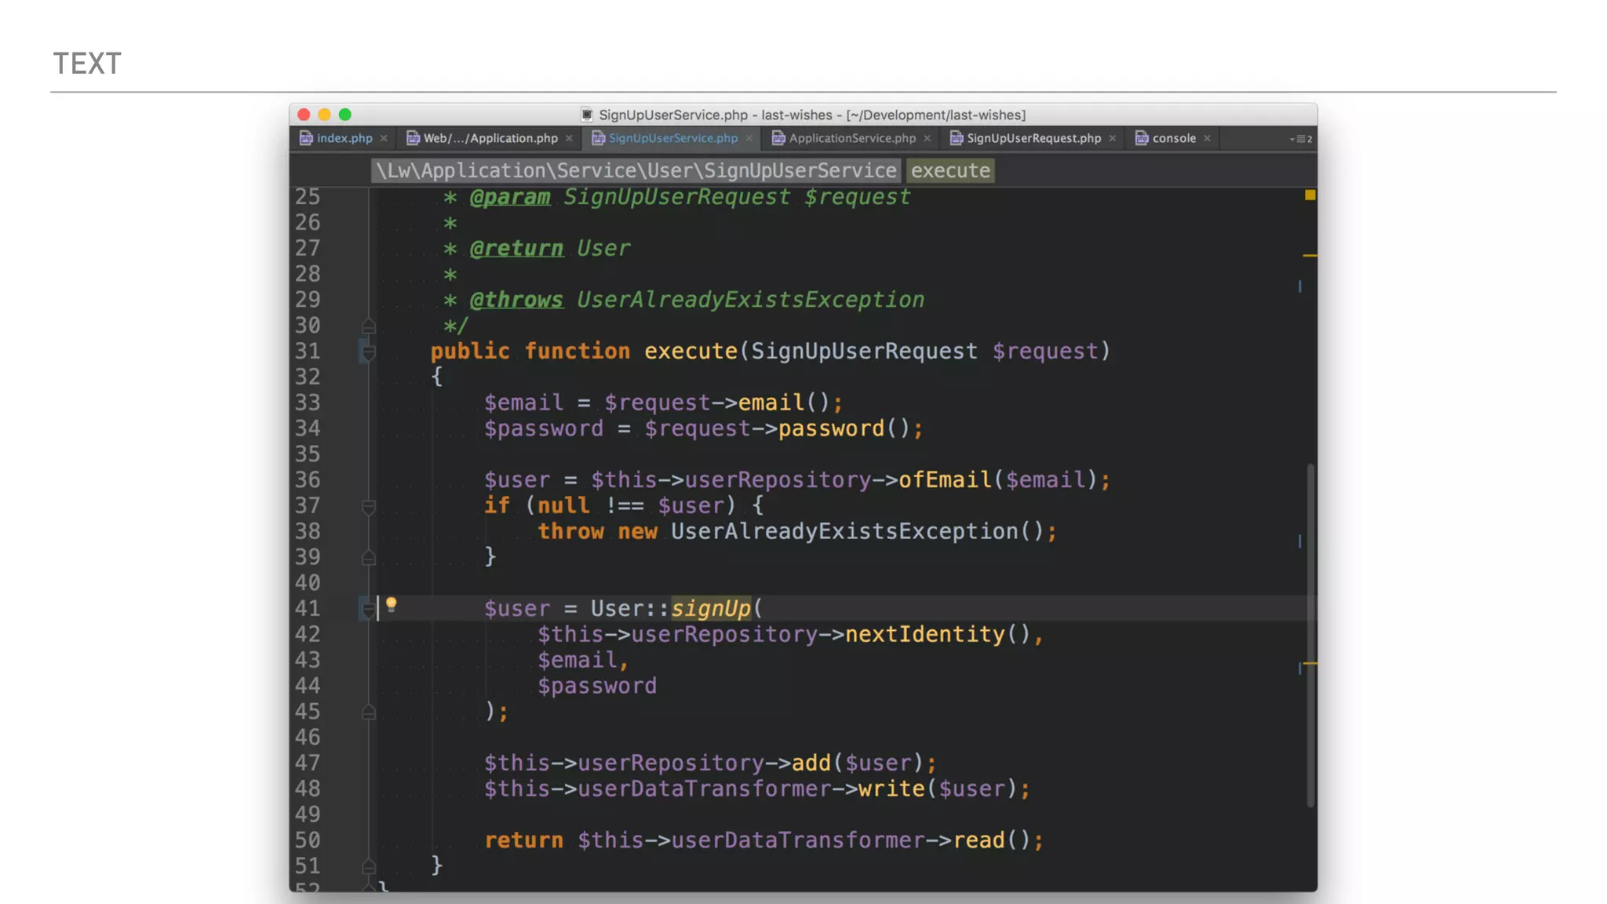Switch to the SignUpUserRequest.php tab
Image resolution: width=1607 pixels, height=904 pixels.
(x=1033, y=138)
